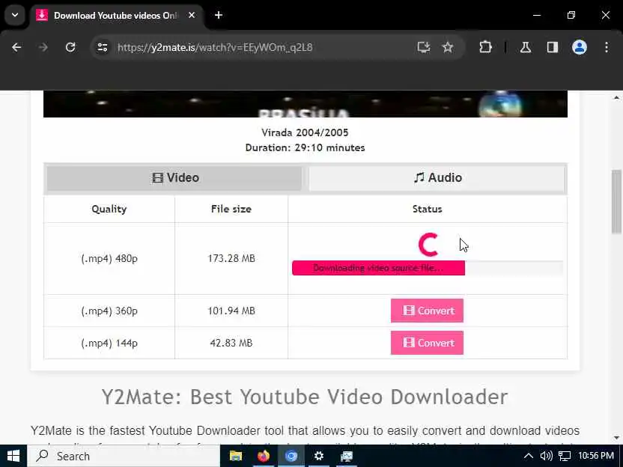Screen dimensions: 623x467
Task: Open site information icon in address bar
Action: (x=103, y=47)
